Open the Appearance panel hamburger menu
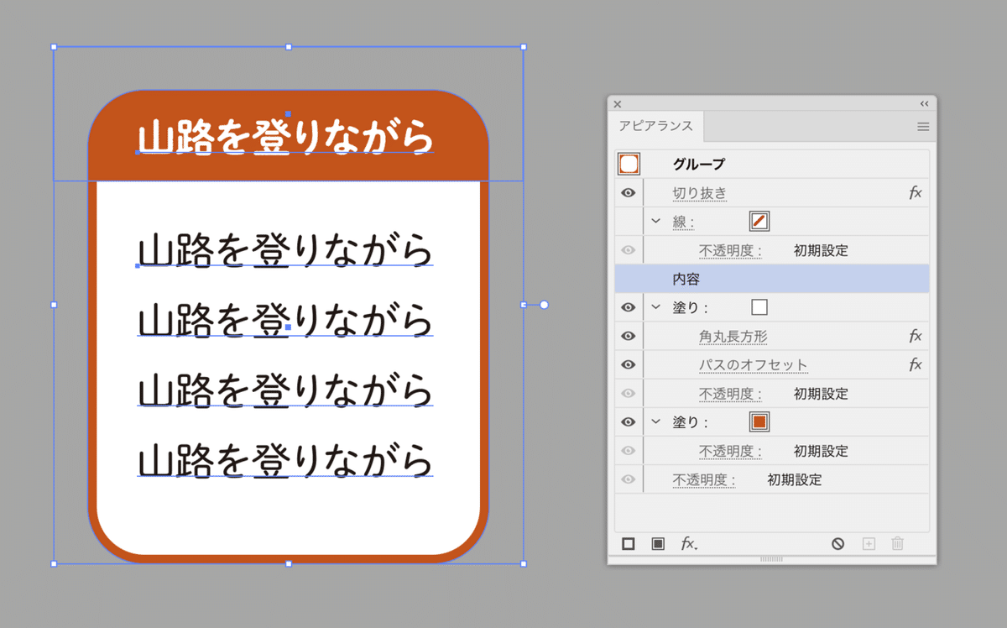The image size is (1007, 628). pyautogui.click(x=923, y=127)
